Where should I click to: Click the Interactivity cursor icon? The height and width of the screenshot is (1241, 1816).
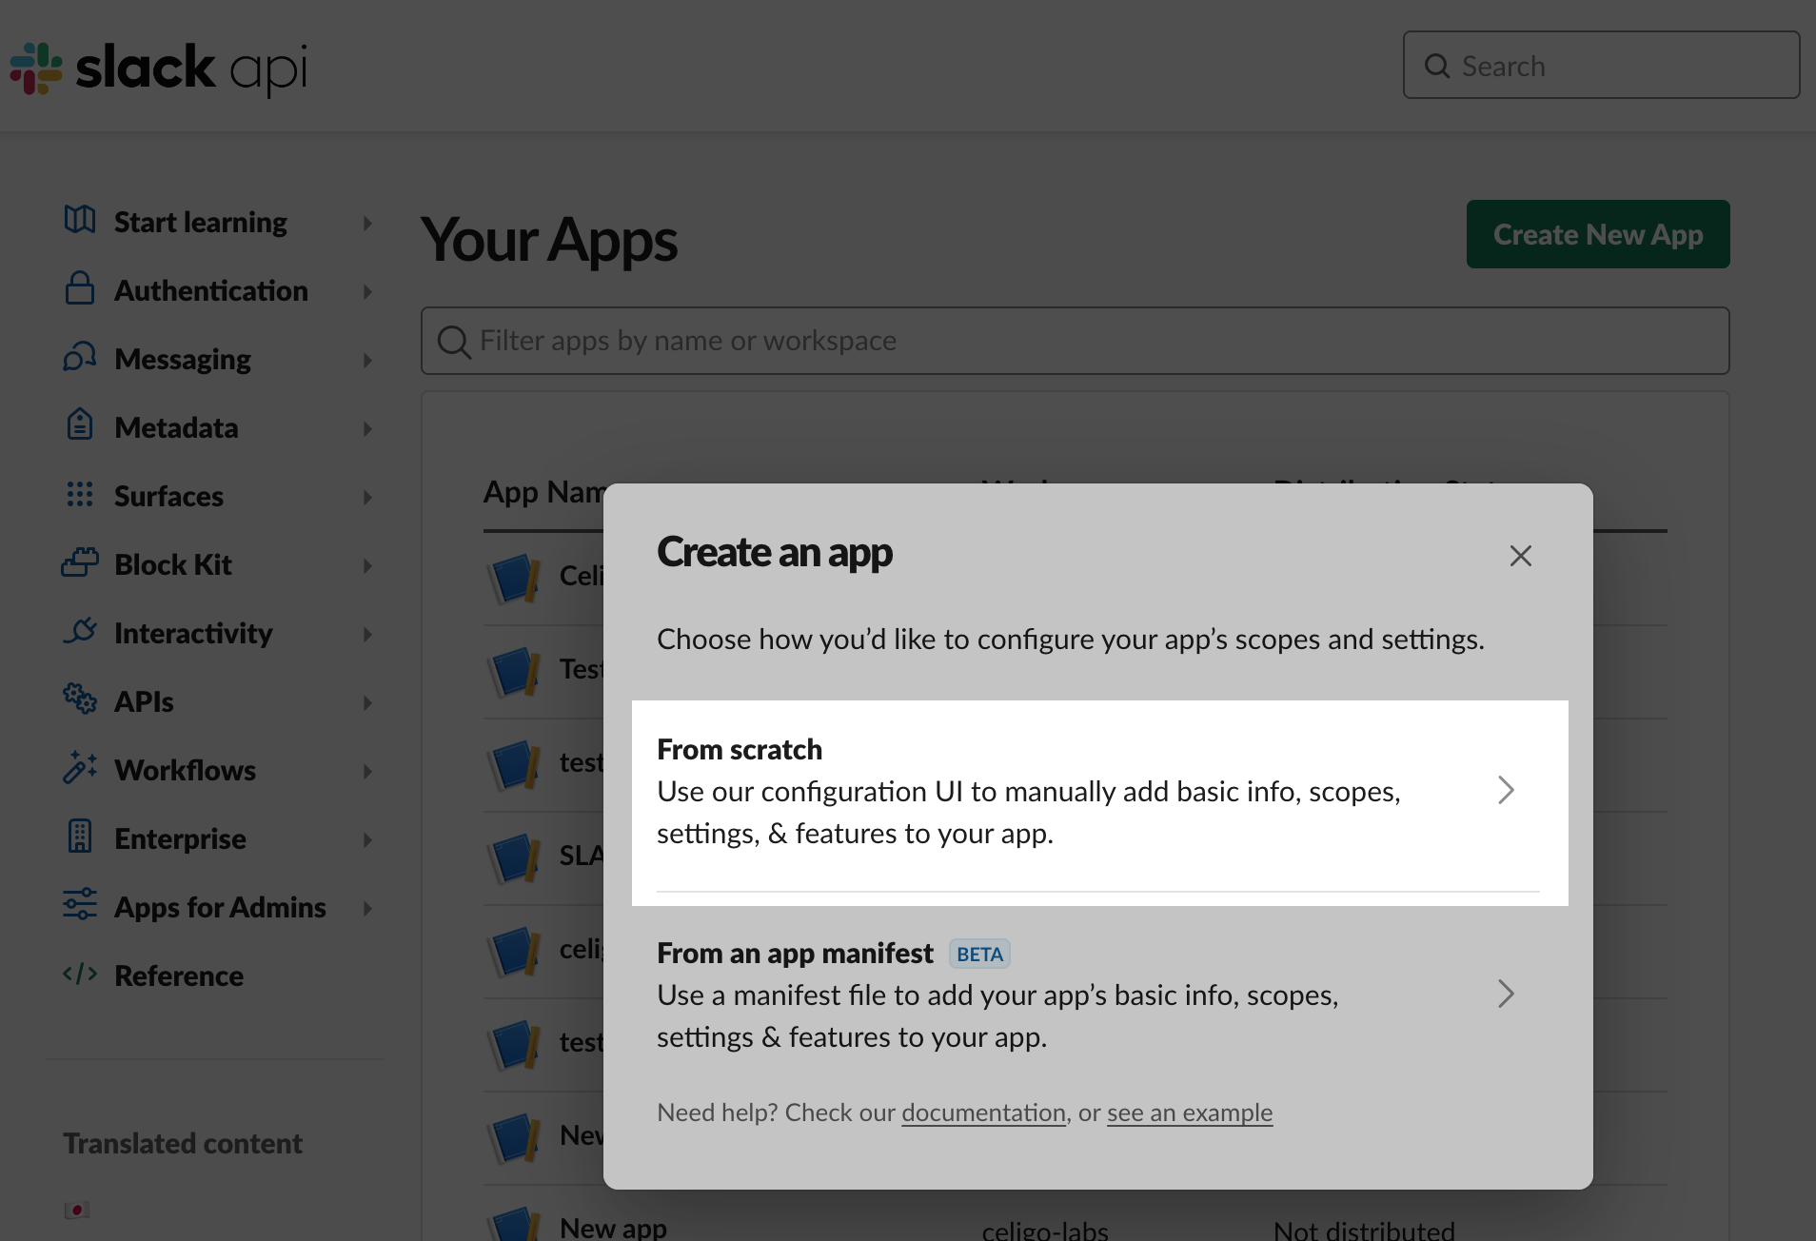[80, 632]
